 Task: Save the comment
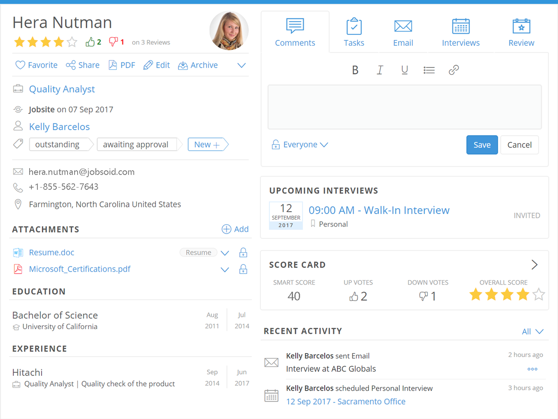click(482, 145)
